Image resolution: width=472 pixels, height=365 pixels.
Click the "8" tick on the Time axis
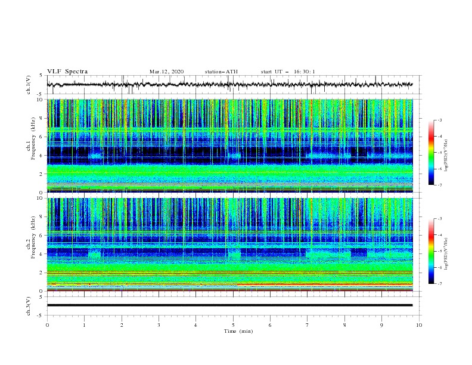344,325
